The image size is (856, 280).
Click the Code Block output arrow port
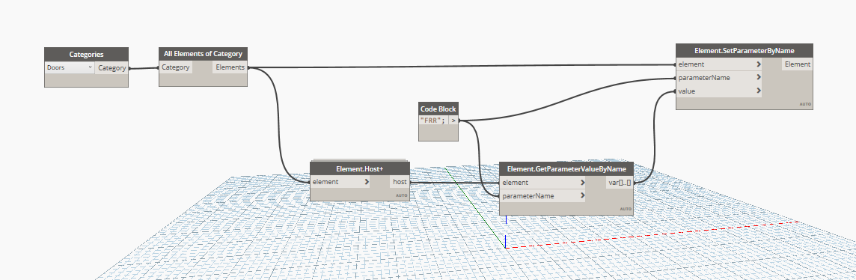(453, 120)
